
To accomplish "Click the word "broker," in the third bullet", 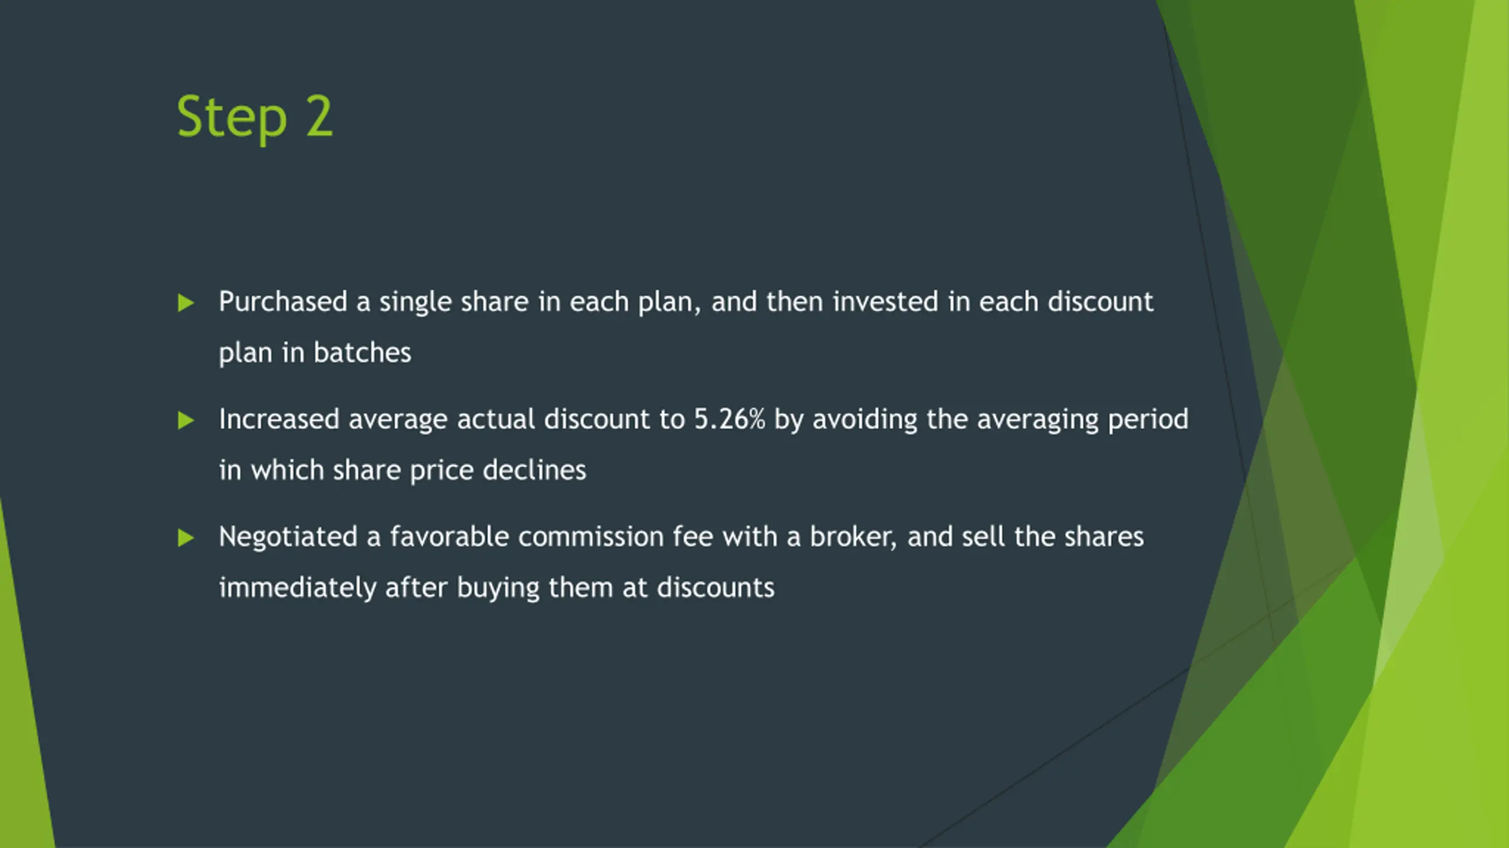I will (x=853, y=536).
